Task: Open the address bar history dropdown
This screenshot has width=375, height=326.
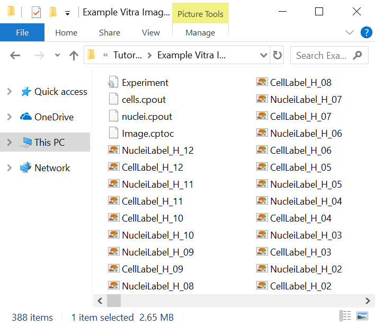Action: pos(263,55)
